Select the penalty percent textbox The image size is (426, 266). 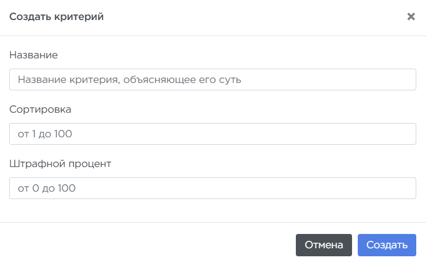point(212,188)
